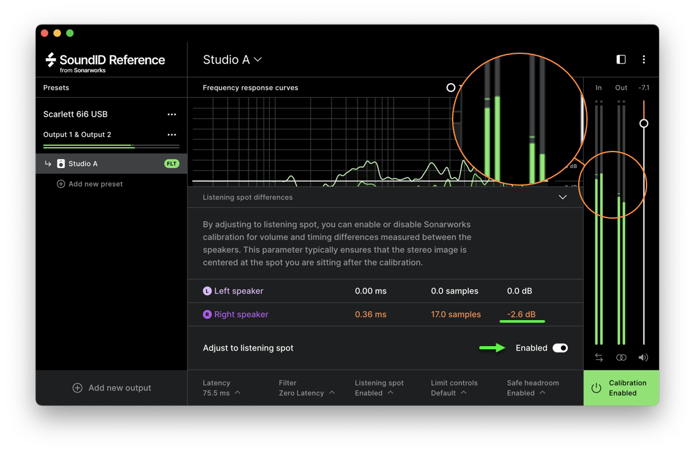Open the three-dot more options menu
696x452 pixels.
tap(643, 60)
